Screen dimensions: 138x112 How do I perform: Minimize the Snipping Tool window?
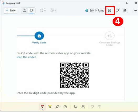coord(119,3)
